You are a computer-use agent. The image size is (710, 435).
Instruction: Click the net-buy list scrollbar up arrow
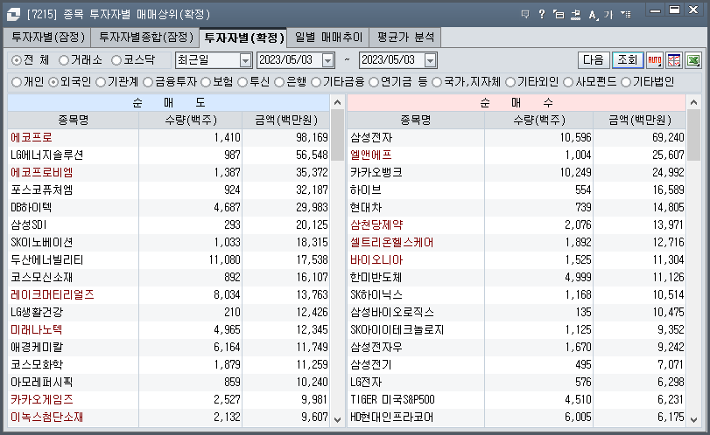693,102
